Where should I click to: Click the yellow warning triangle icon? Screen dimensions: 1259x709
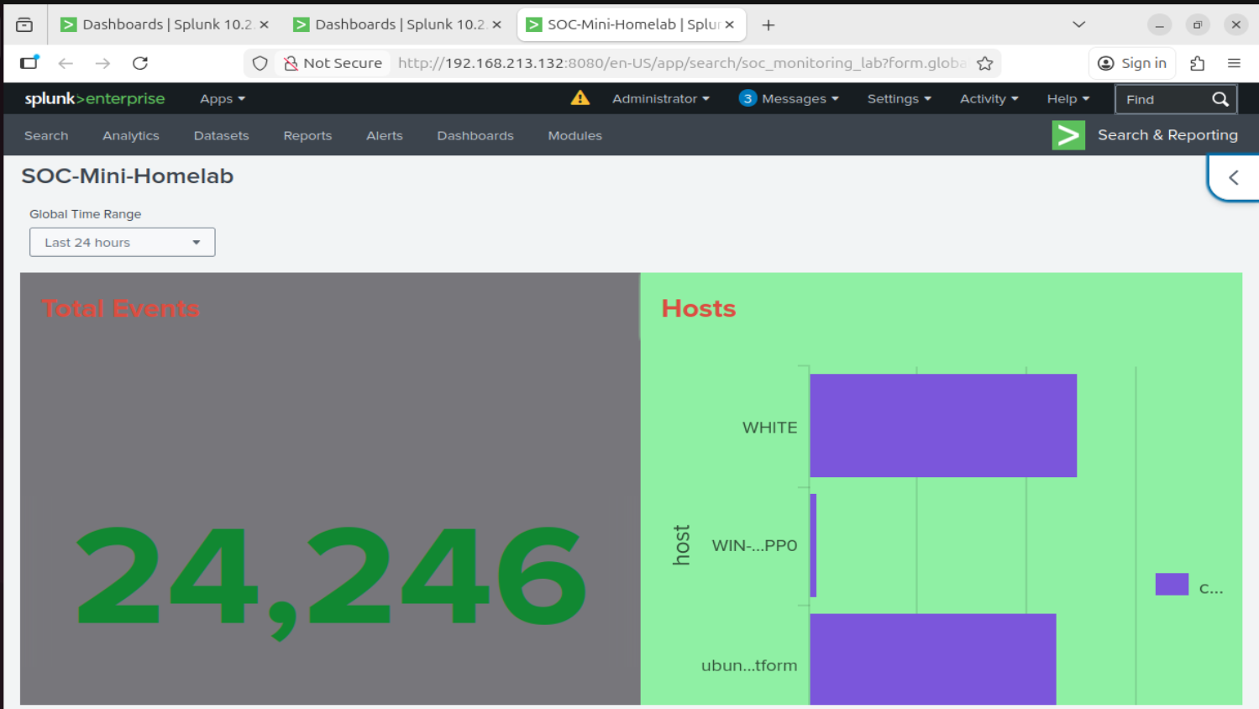[580, 98]
